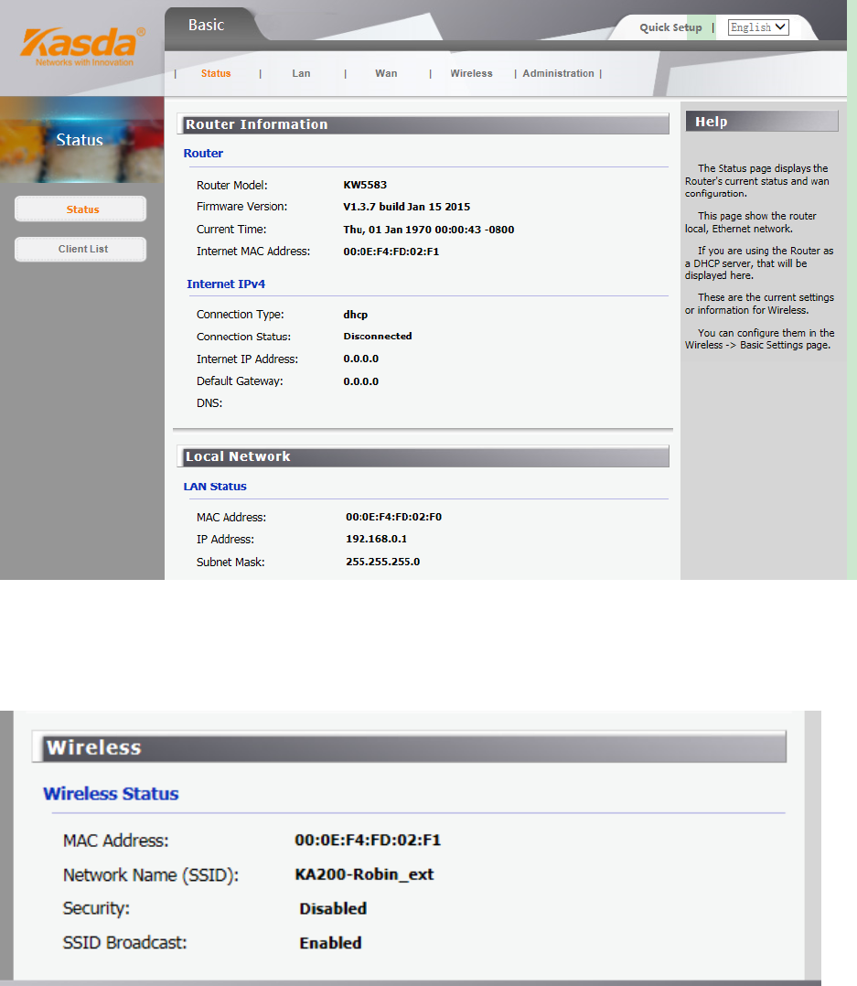Select Internet MAC address 00:0E:F4:FD:02:F1 under Router
Viewport: 857px width, 986px height.
[x=391, y=252]
